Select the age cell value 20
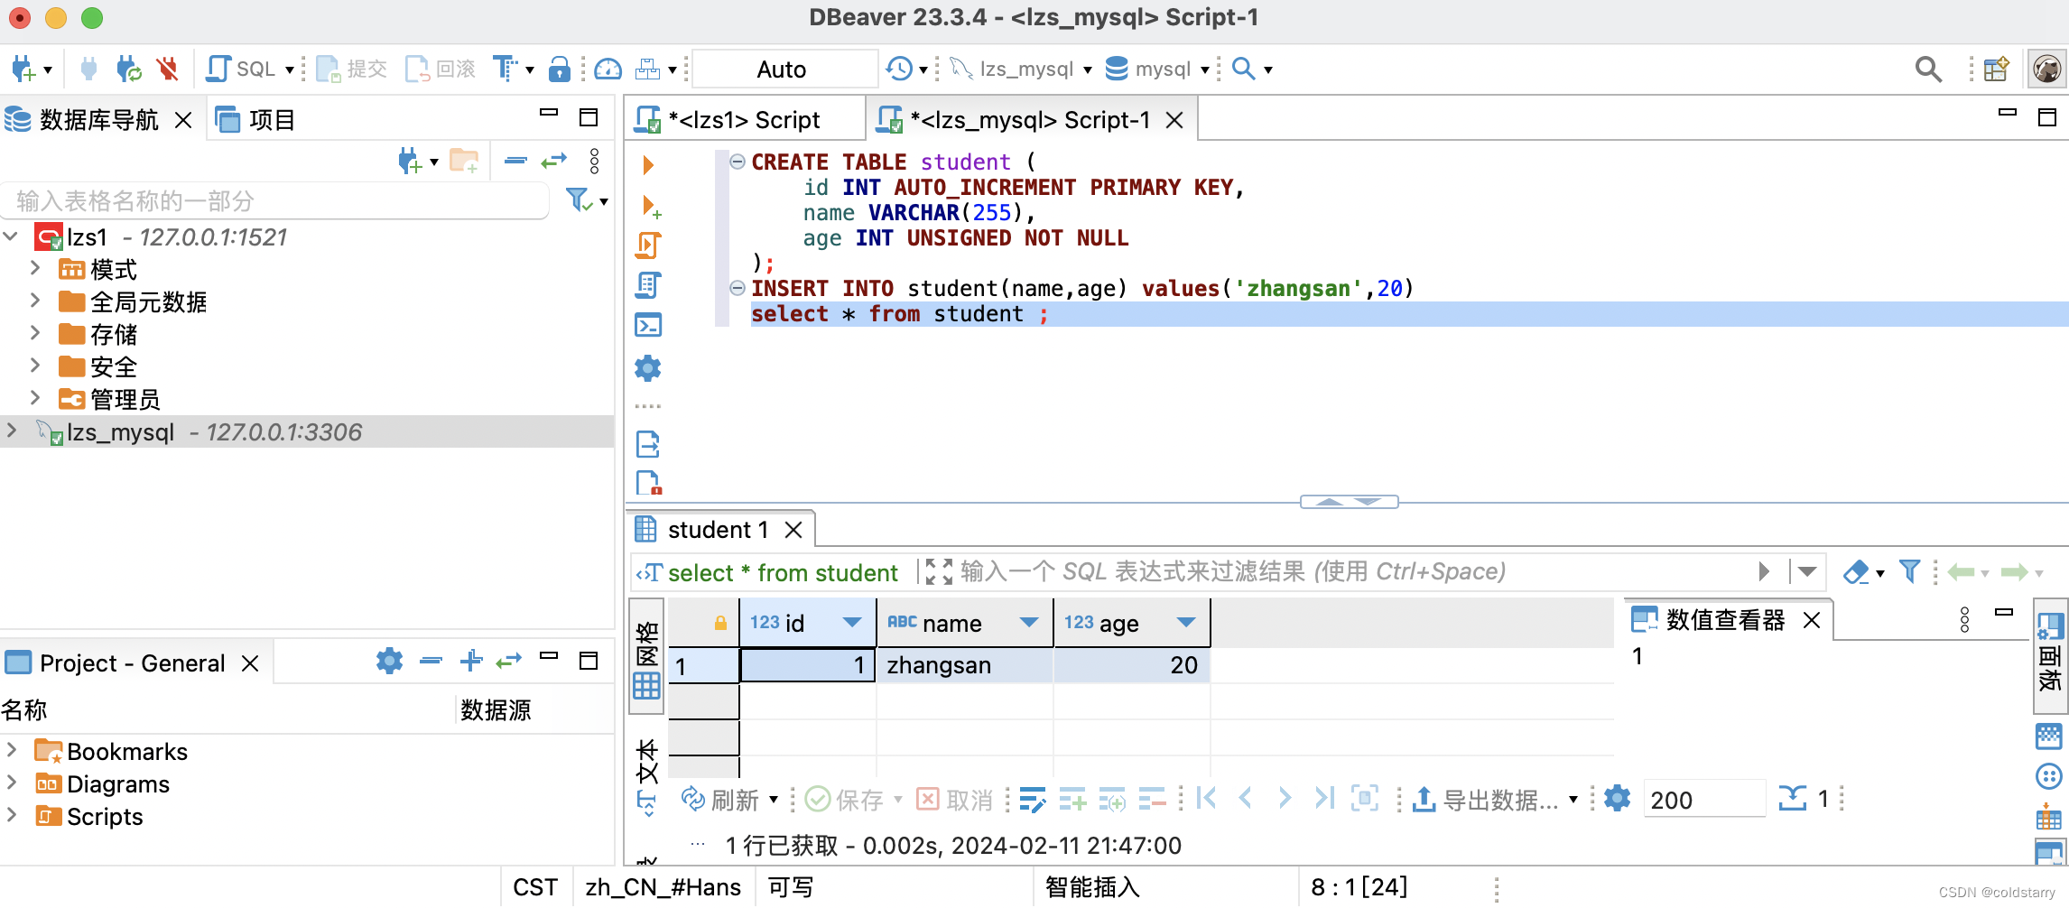2069x908 pixels. [x=1132, y=665]
